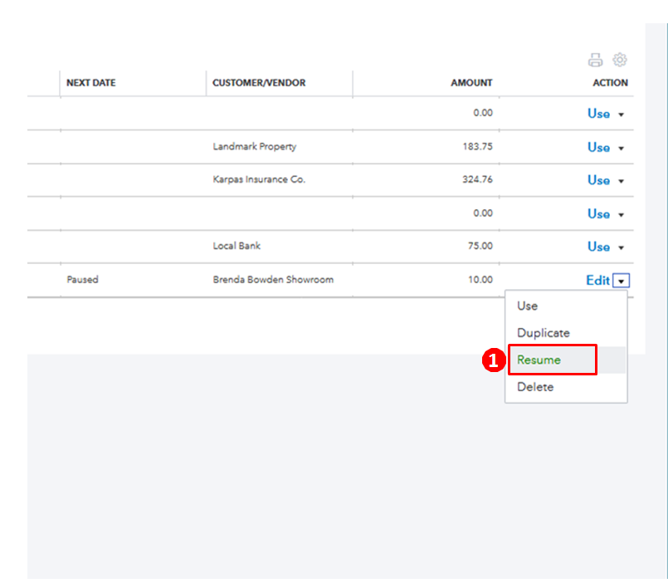Click the Brenda Bowden Showroom customer cell
Viewport: 668px width, 583px height.
click(273, 280)
